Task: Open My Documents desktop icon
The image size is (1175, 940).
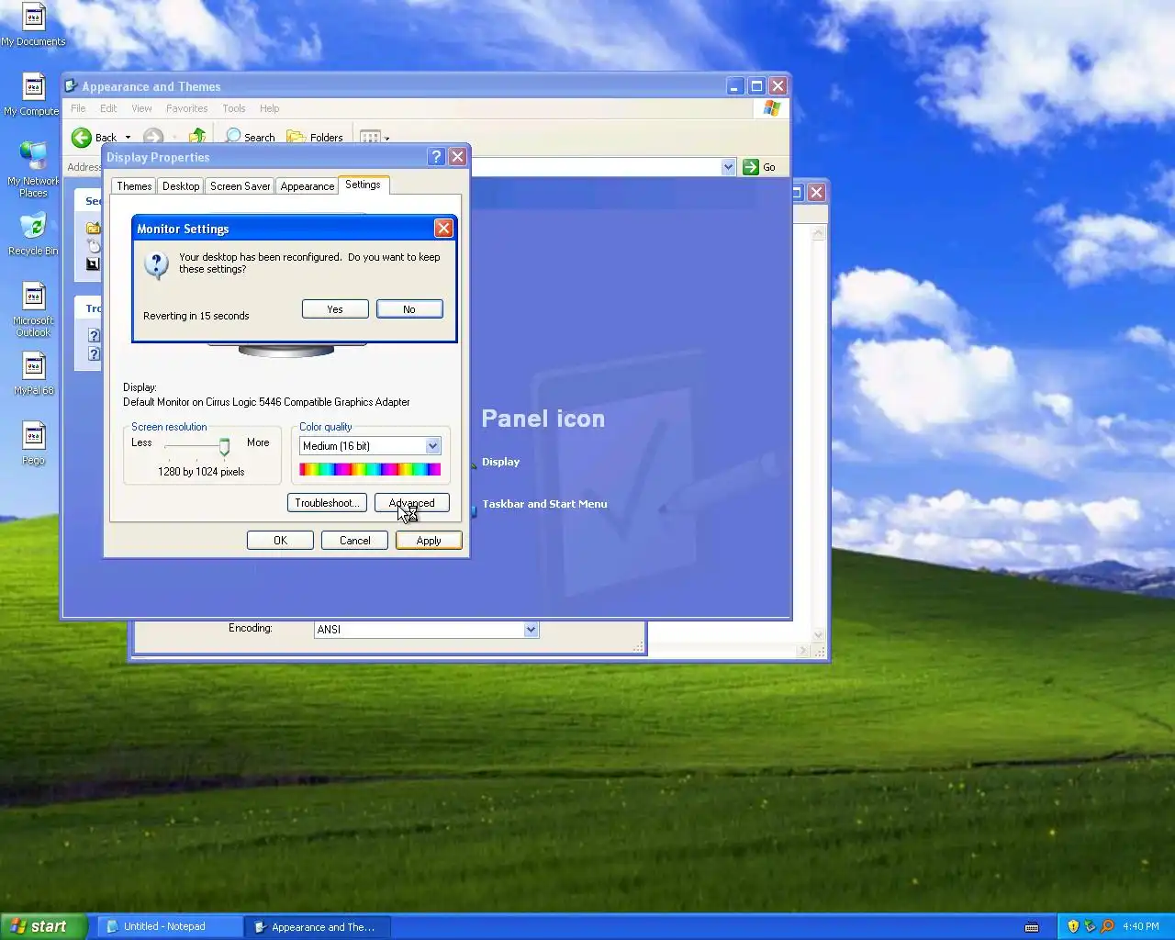Action: click(x=33, y=25)
